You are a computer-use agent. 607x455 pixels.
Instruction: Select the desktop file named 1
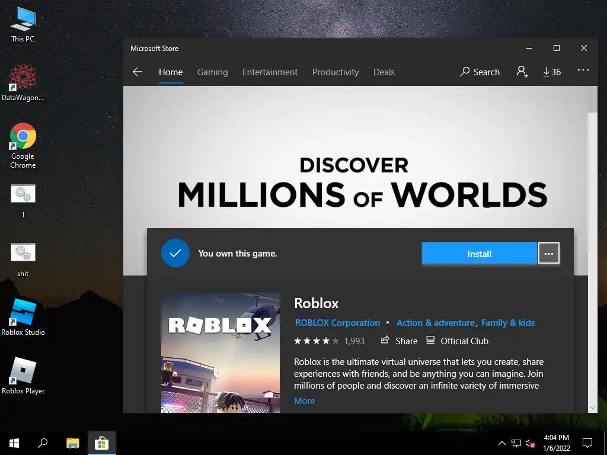[23, 201]
